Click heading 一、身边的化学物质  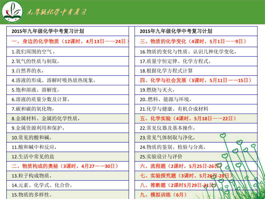67,41
